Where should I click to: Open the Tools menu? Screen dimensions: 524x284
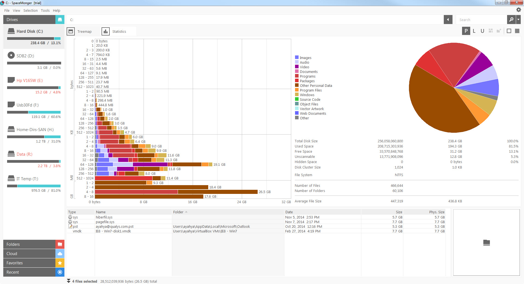pyautogui.click(x=45, y=10)
